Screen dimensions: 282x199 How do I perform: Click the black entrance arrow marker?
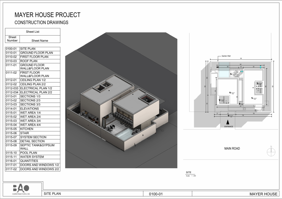pyautogui.click(x=228, y=122)
